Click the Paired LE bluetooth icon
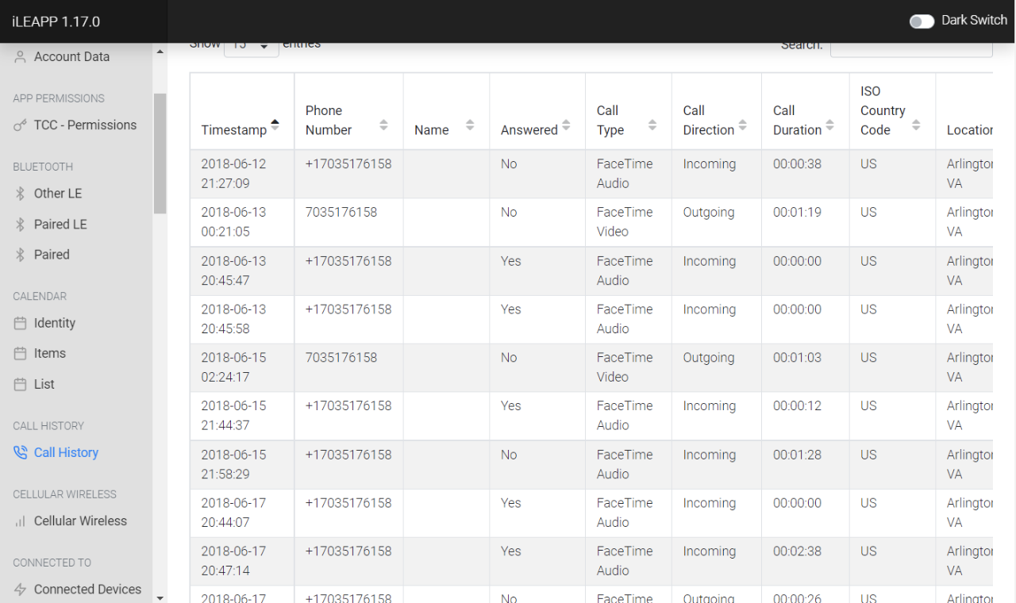The image size is (1016, 603). coord(21,225)
